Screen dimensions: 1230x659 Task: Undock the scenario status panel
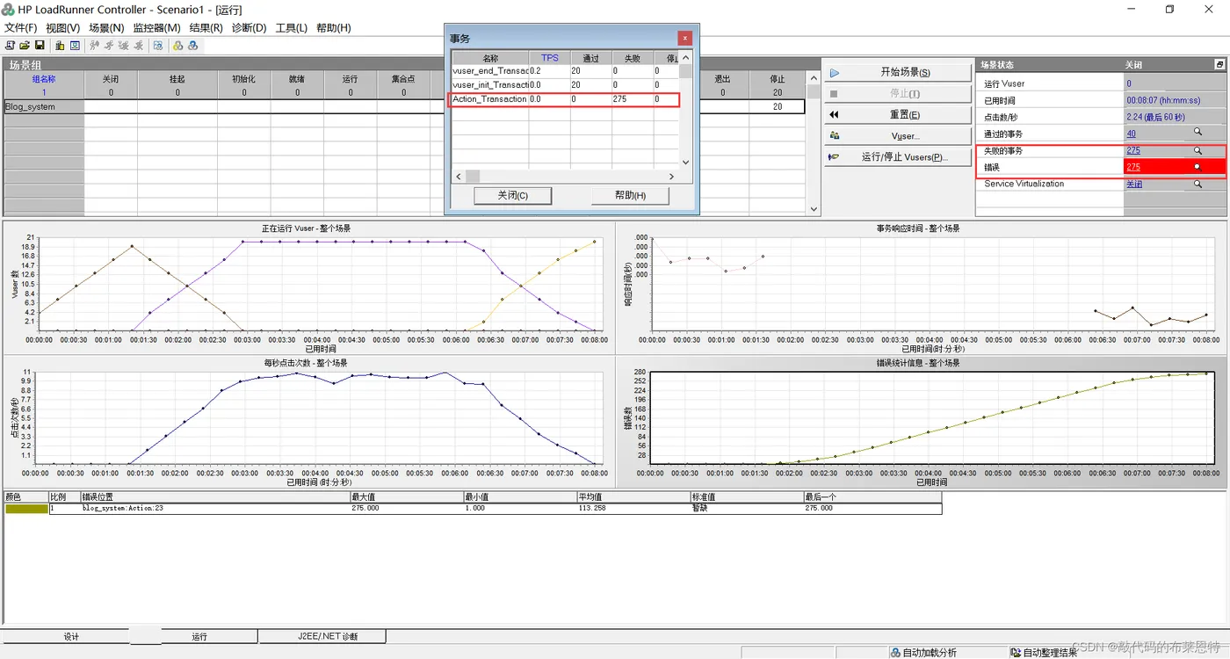tap(1219, 65)
